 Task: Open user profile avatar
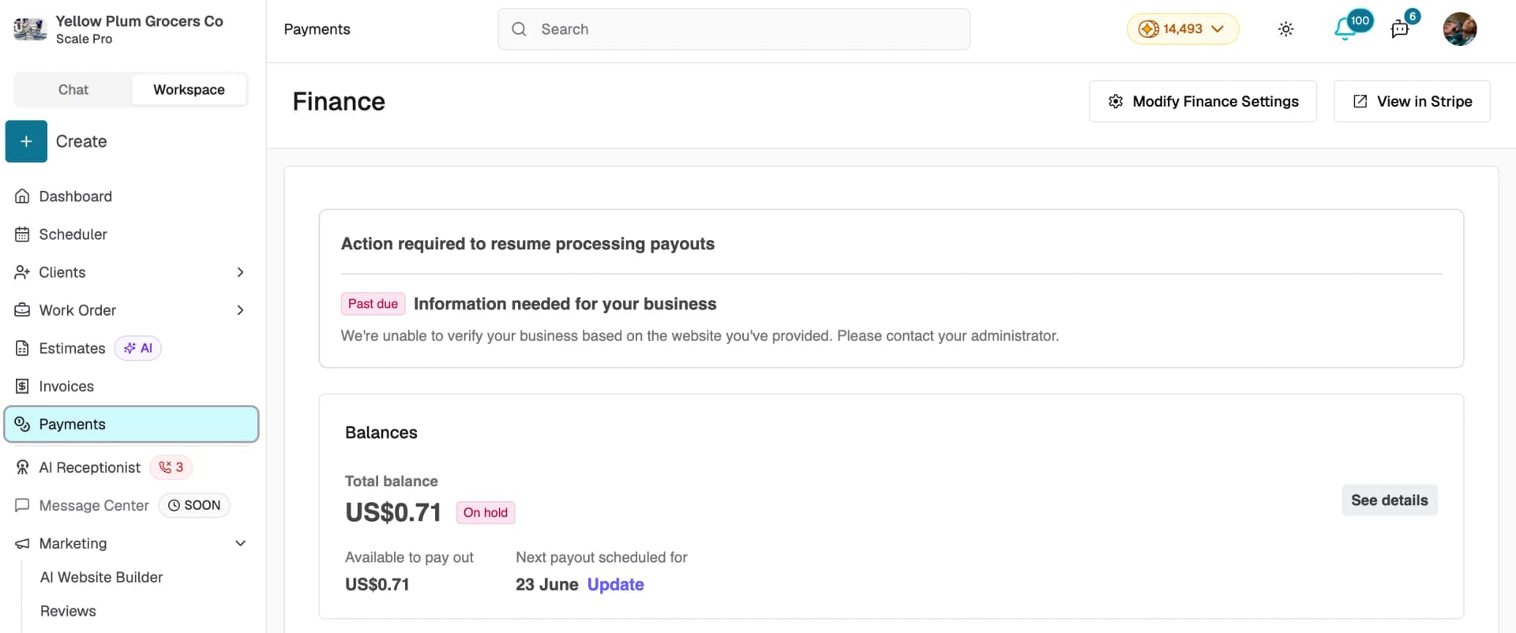click(x=1459, y=29)
